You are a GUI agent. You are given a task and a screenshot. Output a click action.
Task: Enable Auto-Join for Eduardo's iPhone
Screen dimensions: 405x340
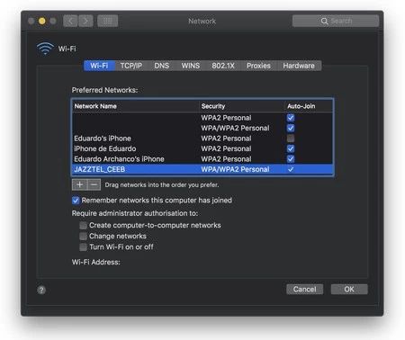click(291, 139)
